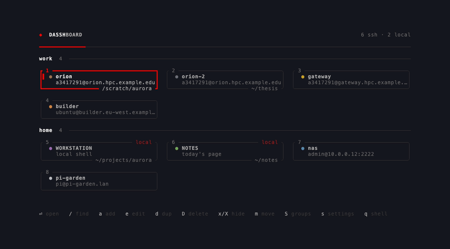Viewport: 450px width, 249px height.
Task: Click the ubuntu@builder.eu-west address
Action: pyautogui.click(x=105, y=113)
